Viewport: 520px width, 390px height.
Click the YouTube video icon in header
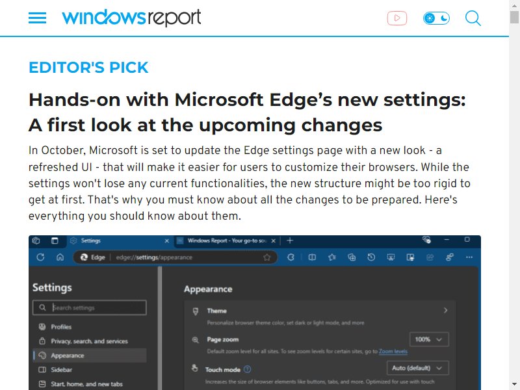(x=397, y=18)
